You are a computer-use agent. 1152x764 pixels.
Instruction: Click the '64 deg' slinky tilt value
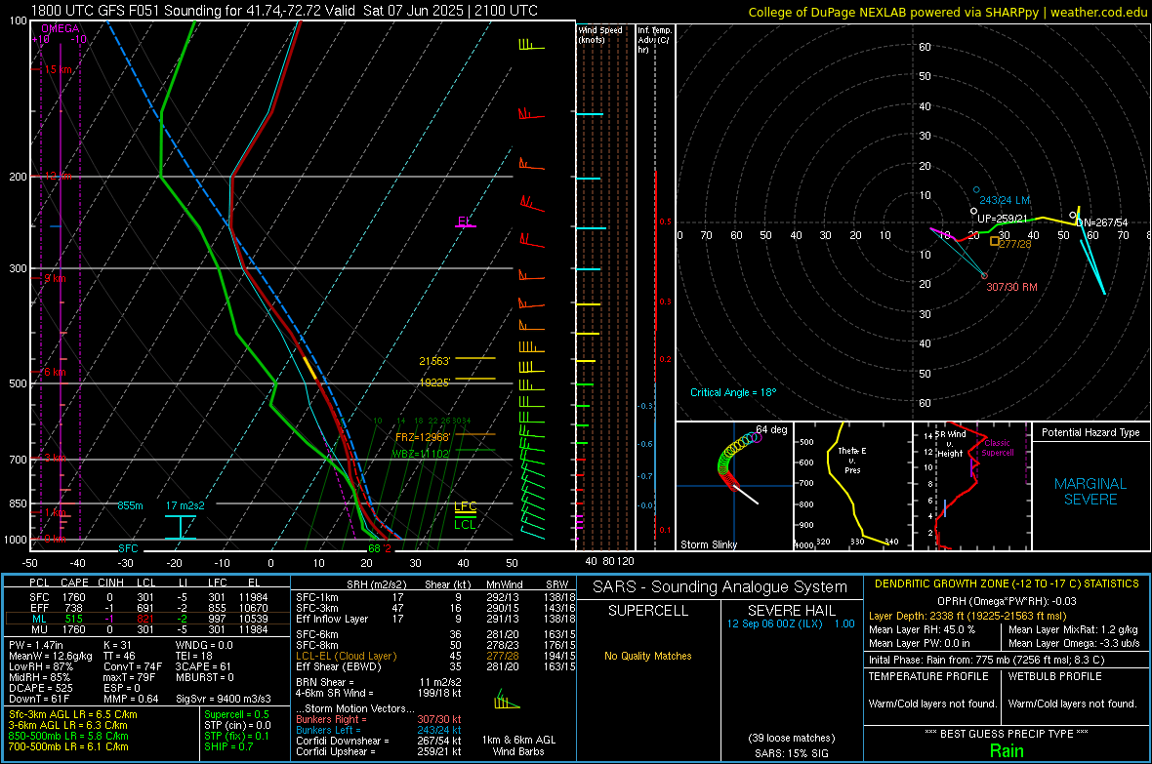(x=771, y=429)
